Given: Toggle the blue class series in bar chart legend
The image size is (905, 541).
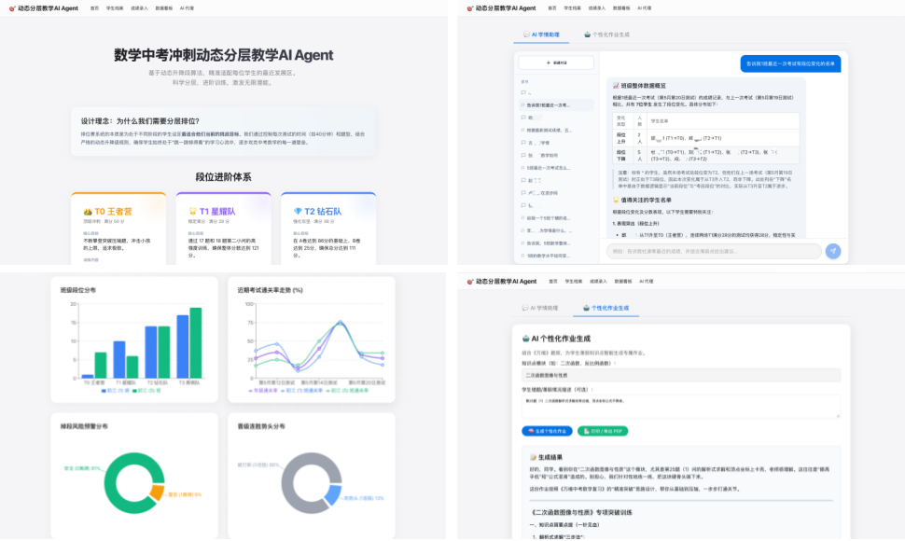Looking at the screenshot, I should pyautogui.click(x=116, y=391).
